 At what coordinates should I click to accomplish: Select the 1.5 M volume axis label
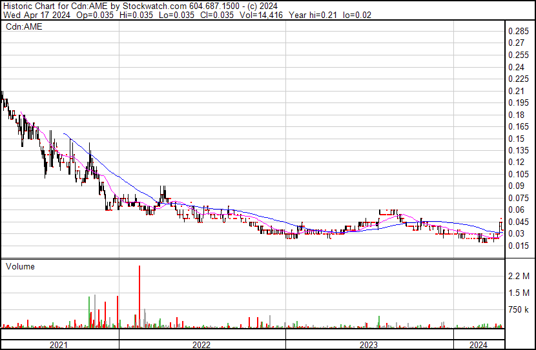519,293
